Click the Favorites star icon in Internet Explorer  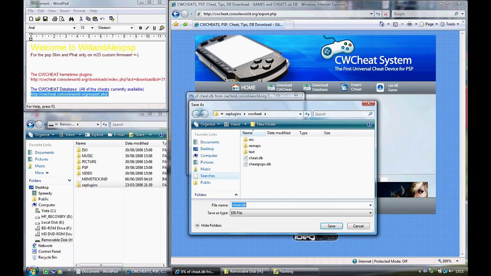point(176,24)
